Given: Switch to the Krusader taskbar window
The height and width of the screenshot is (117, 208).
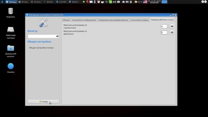Looking at the screenshot, I should [x=24, y=2].
